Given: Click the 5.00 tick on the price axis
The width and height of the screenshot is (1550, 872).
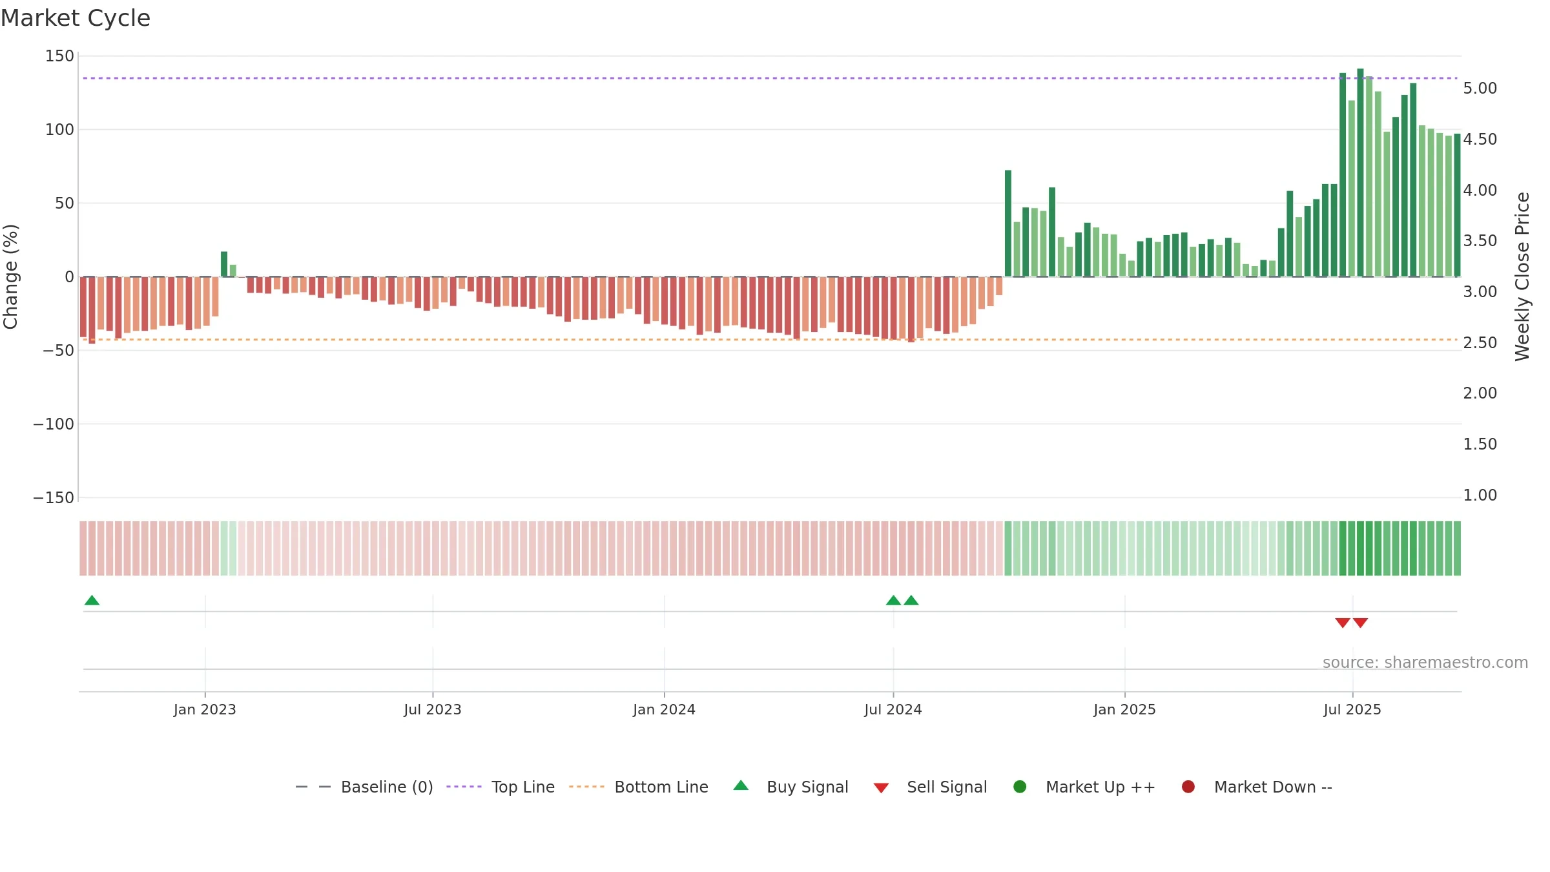Looking at the screenshot, I should pos(1480,88).
